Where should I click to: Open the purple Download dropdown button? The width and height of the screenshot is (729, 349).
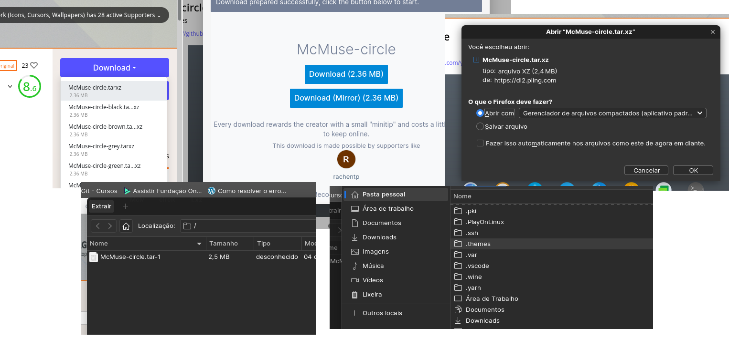(115, 68)
